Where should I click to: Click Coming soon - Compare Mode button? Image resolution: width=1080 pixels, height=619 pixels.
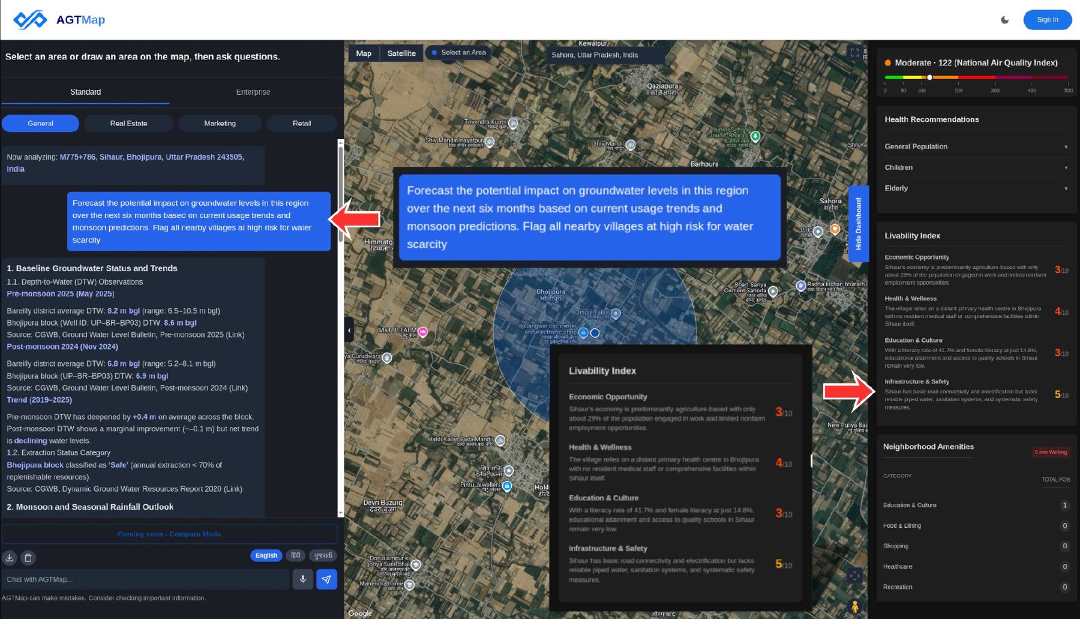[x=169, y=534]
